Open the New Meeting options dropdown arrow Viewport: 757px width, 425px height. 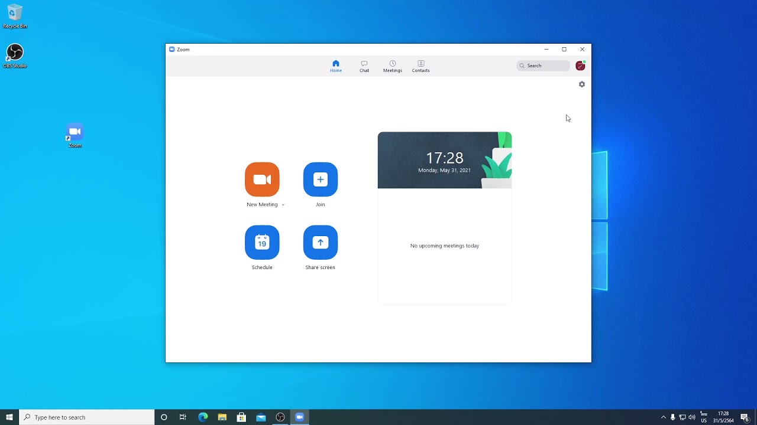[283, 205]
